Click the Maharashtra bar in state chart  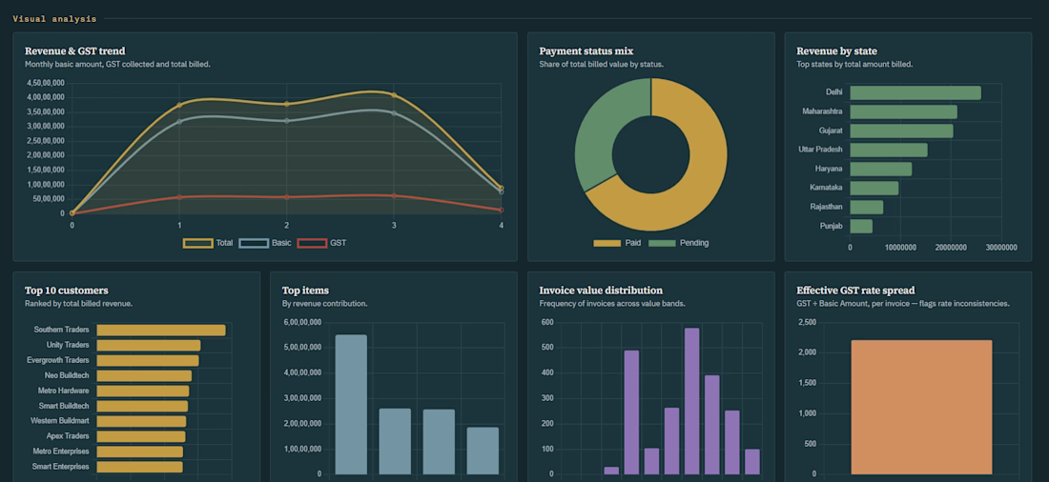(x=903, y=111)
